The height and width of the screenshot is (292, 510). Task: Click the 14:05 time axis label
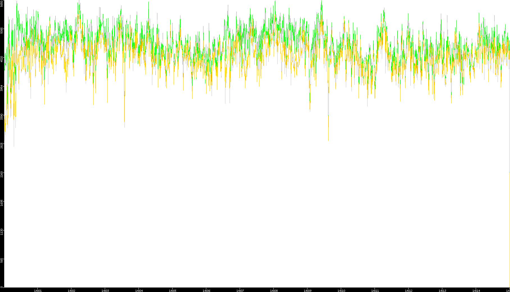coord(173,291)
